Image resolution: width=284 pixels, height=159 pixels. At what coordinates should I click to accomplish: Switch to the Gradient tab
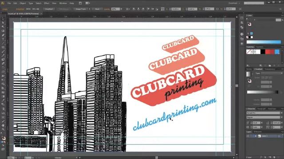point(258,69)
